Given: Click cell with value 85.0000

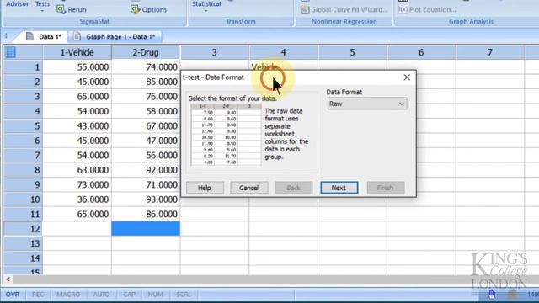Looking at the screenshot, I should [x=146, y=82].
